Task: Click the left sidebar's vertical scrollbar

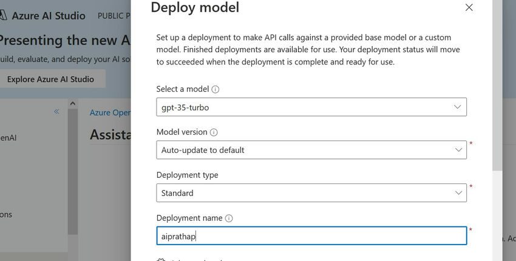Action: click(x=72, y=176)
